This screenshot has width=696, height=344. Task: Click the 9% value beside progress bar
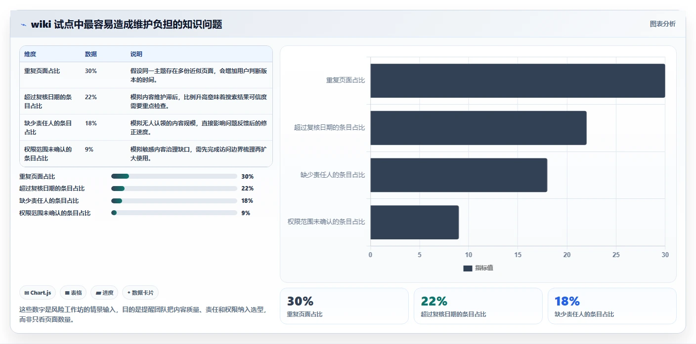pos(246,213)
